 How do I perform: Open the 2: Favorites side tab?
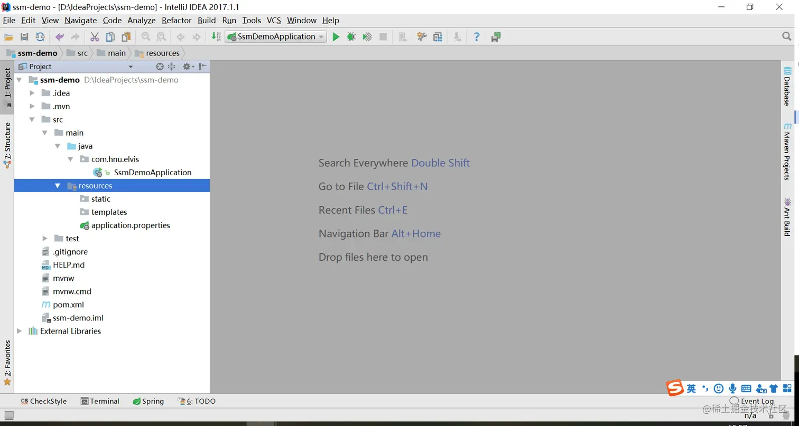7,363
